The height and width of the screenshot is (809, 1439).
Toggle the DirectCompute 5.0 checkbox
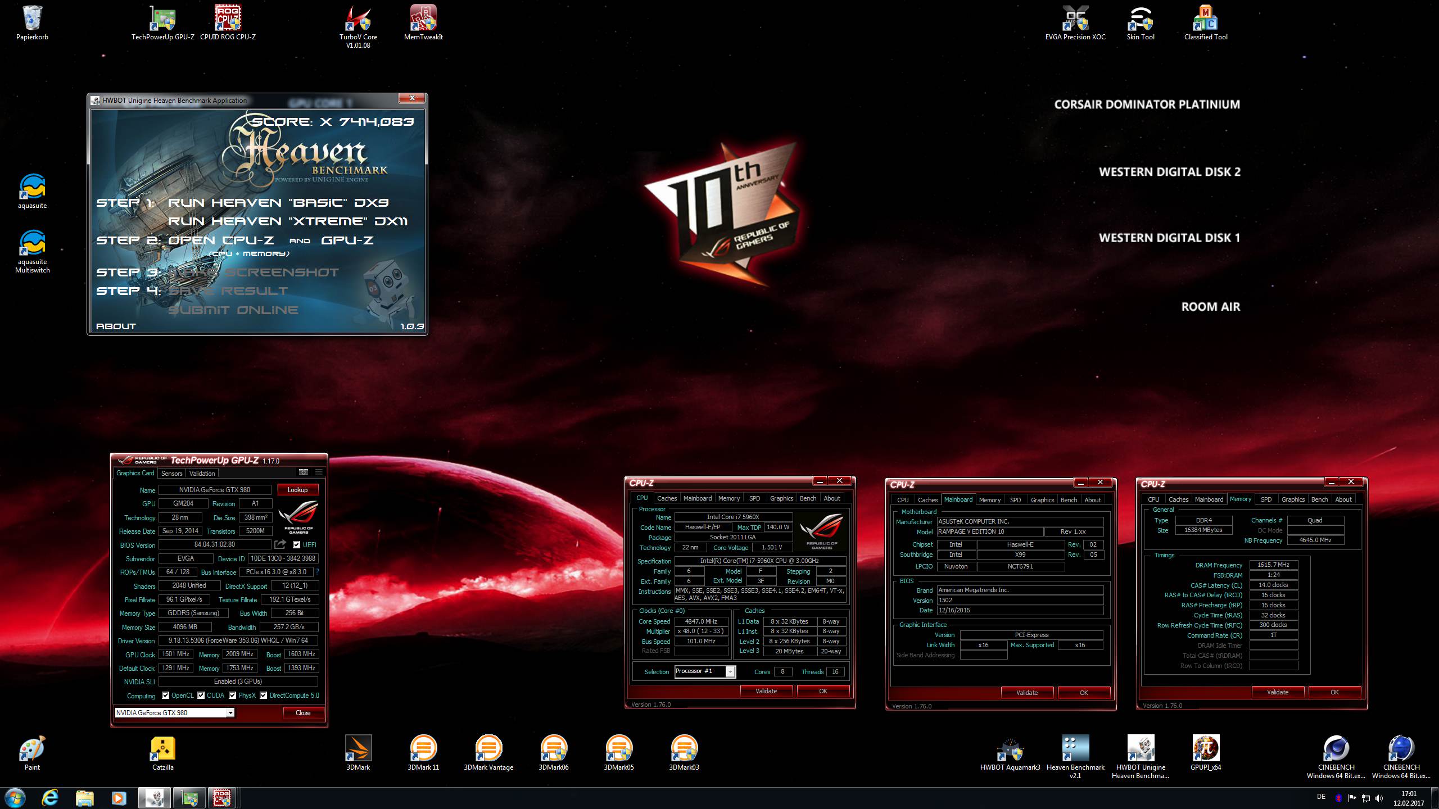(264, 696)
